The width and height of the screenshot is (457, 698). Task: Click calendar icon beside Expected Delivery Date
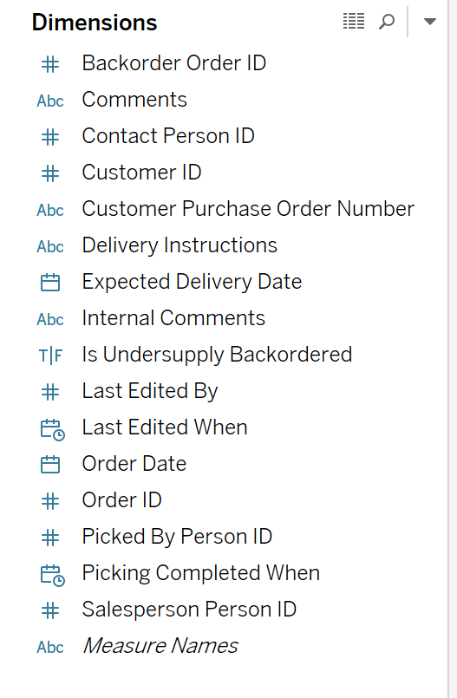point(50,282)
